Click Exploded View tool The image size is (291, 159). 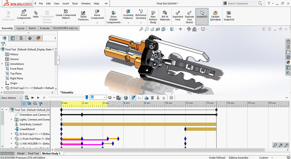[x=178, y=16]
